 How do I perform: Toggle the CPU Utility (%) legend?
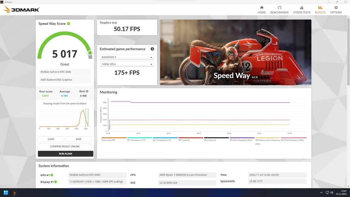[x=216, y=139]
